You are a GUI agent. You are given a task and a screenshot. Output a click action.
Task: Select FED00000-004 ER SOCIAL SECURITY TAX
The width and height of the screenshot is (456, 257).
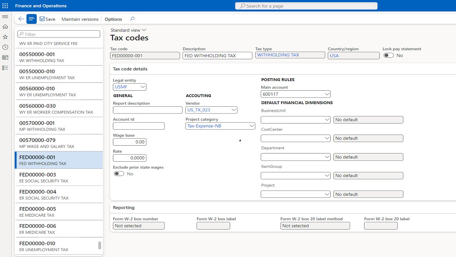(59, 195)
